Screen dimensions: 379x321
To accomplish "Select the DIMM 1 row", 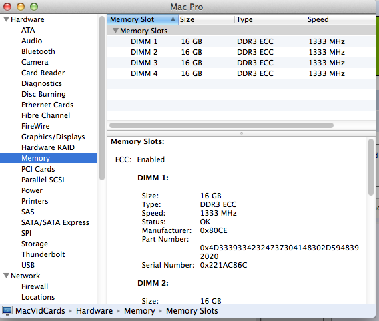I will point(242,41).
